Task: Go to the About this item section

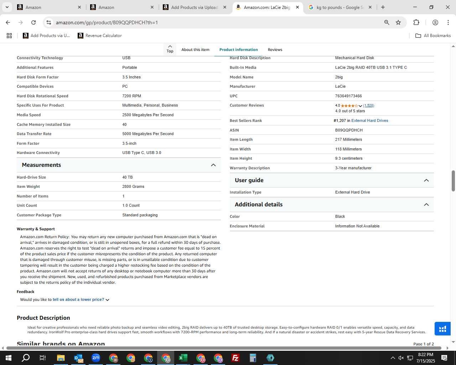Action: [x=195, y=50]
